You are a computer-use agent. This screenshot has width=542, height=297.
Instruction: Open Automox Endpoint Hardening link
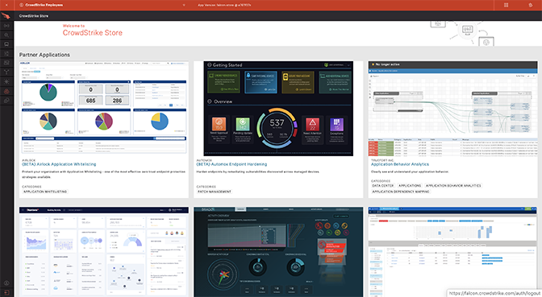tap(231, 164)
